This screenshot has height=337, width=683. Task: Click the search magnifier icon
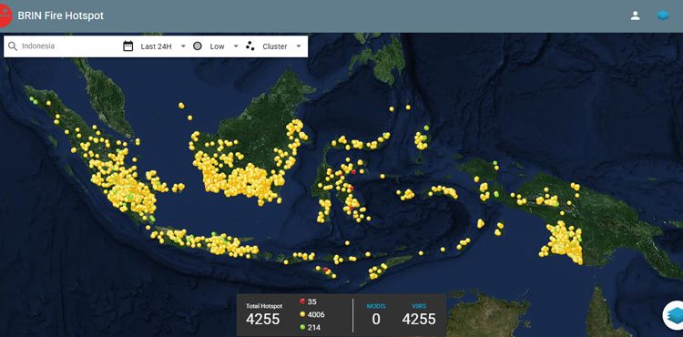[x=13, y=46]
